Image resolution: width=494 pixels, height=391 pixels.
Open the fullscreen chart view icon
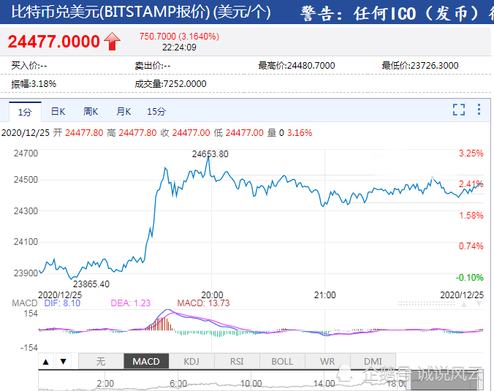[x=459, y=110]
